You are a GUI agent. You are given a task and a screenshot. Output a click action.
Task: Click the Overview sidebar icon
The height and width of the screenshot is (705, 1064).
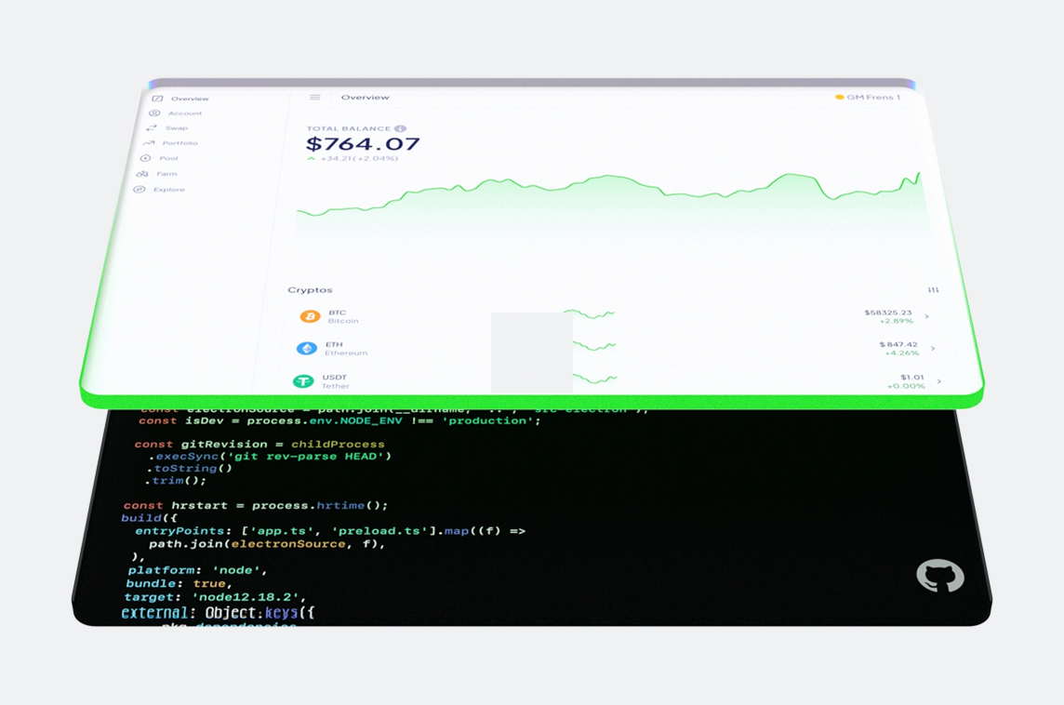tap(157, 99)
